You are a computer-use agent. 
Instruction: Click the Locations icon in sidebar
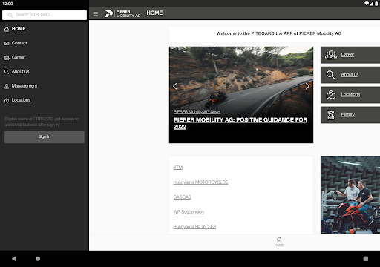click(x=7, y=100)
